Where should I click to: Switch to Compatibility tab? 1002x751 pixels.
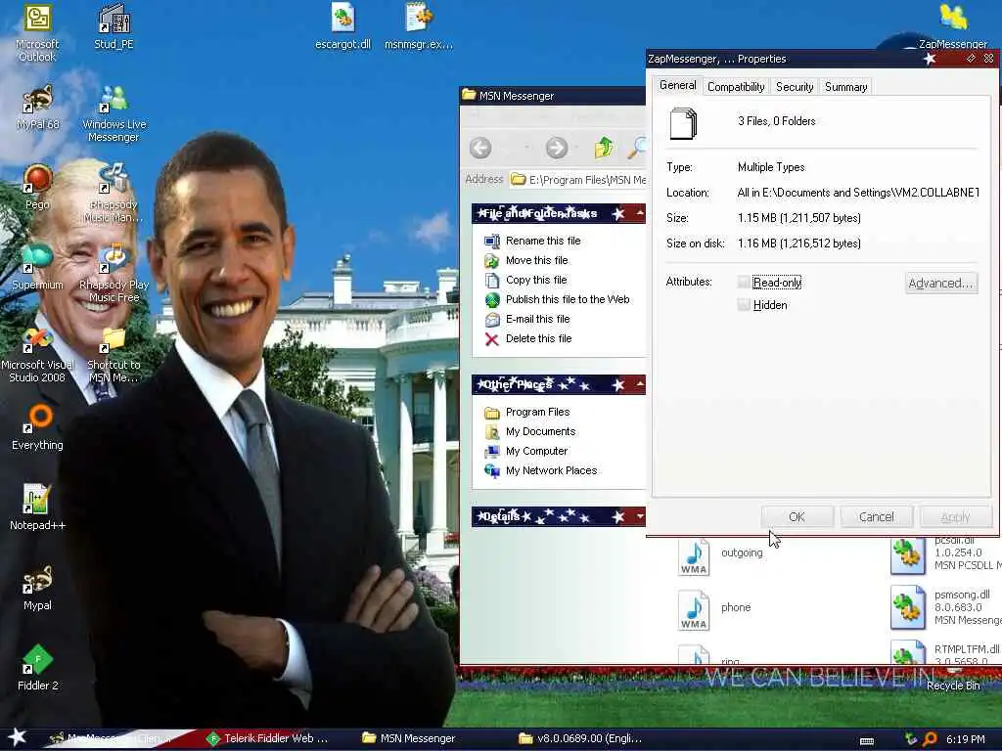736,87
